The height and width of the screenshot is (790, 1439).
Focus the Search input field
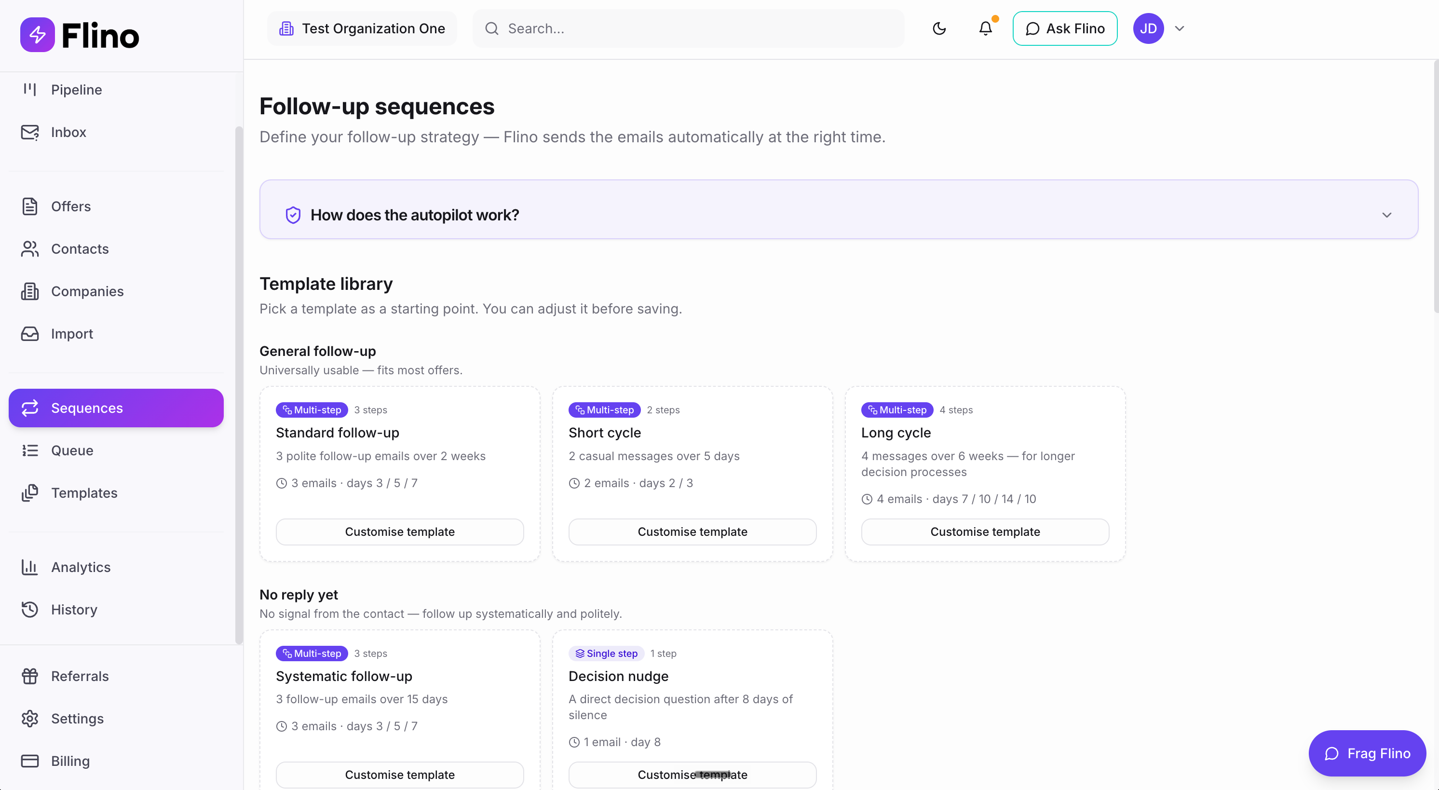coord(688,28)
